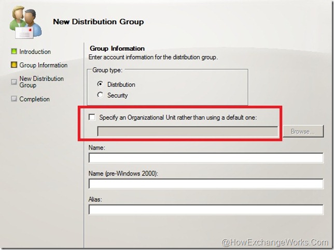Click the "Group type:" group label
Screen dimensions: 334x250
(x=107, y=70)
